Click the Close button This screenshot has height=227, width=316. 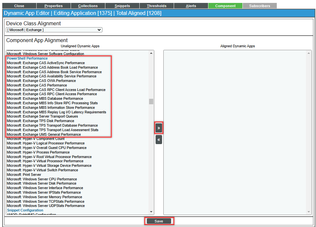click(x=19, y=6)
